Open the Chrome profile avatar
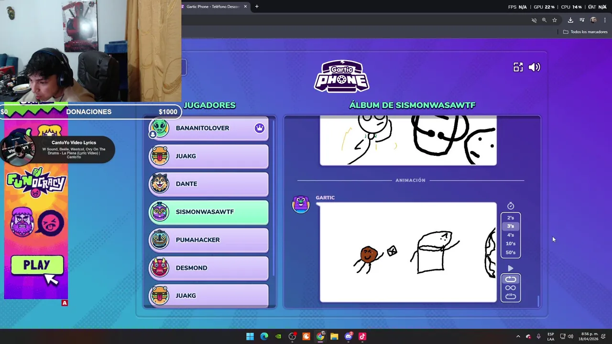Screen dimensions: 612x344 pyautogui.click(x=593, y=20)
